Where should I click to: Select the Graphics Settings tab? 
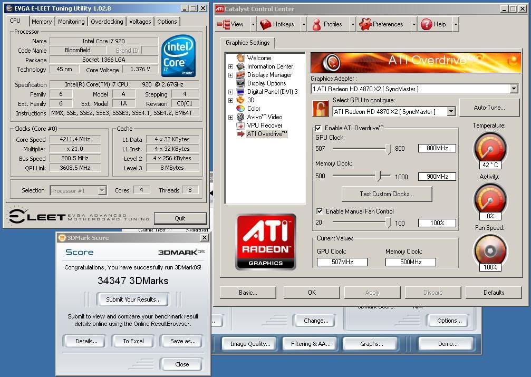click(247, 43)
